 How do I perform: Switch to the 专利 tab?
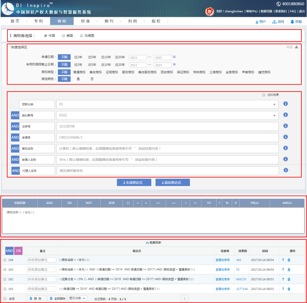tap(38, 21)
